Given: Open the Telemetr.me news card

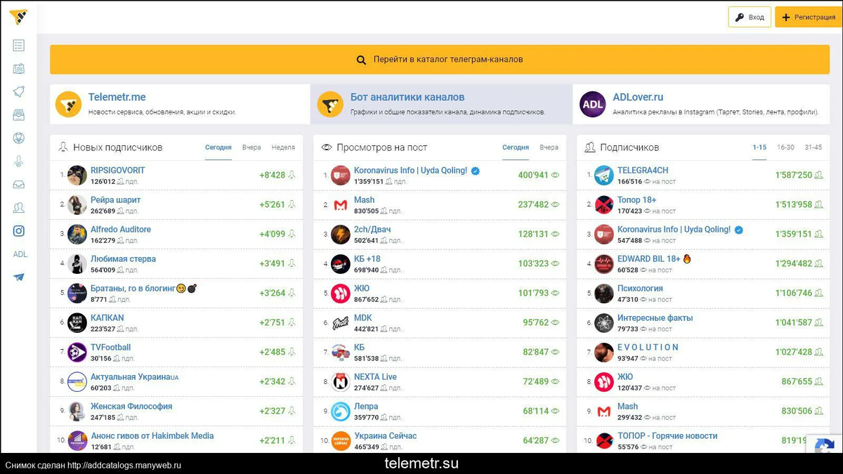Looking at the screenshot, I should 180,104.
